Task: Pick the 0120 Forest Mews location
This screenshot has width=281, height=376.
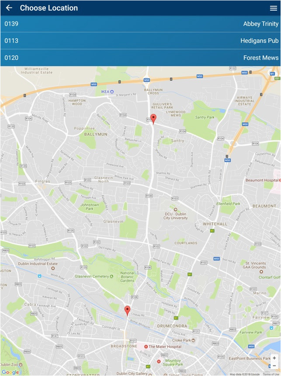Action: (141, 58)
